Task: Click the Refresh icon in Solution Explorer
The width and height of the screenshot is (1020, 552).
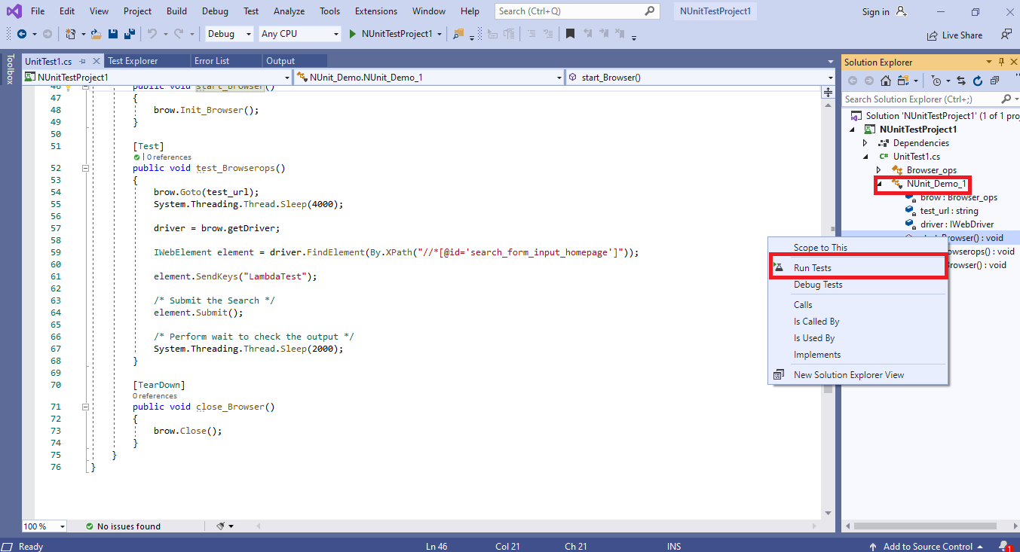Action: click(978, 81)
